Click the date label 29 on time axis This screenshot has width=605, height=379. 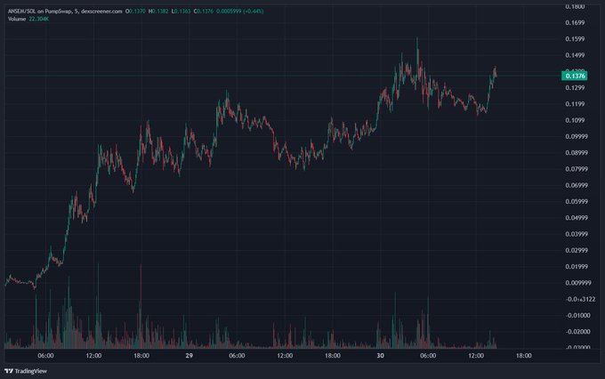(x=189, y=356)
